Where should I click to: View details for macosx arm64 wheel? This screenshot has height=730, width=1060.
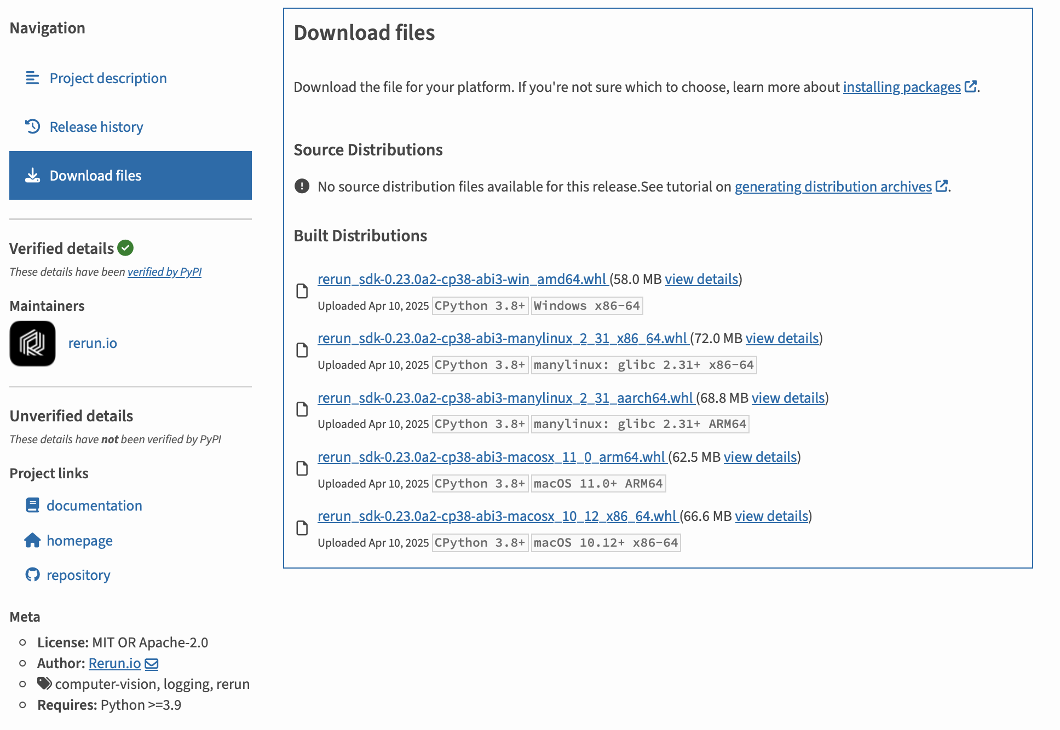coord(760,457)
